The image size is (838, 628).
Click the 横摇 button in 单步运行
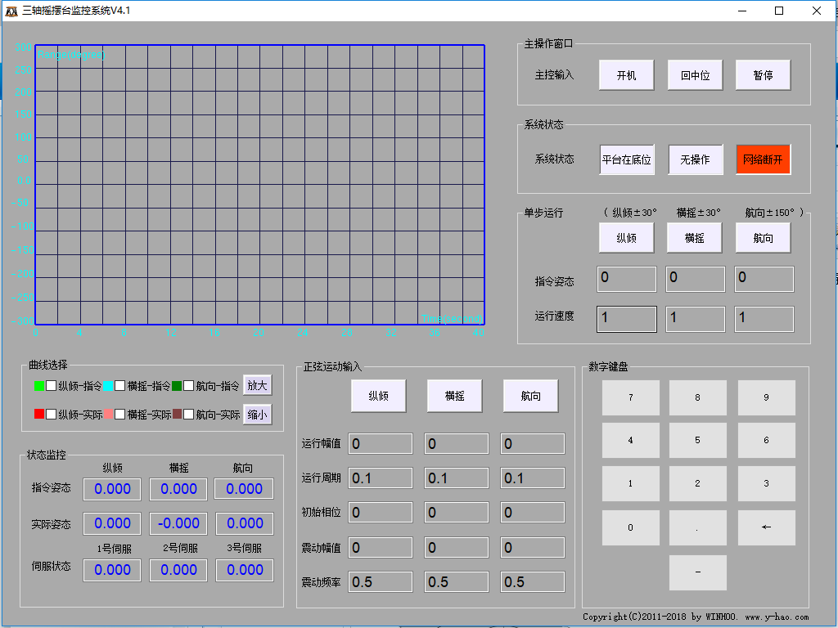(695, 238)
